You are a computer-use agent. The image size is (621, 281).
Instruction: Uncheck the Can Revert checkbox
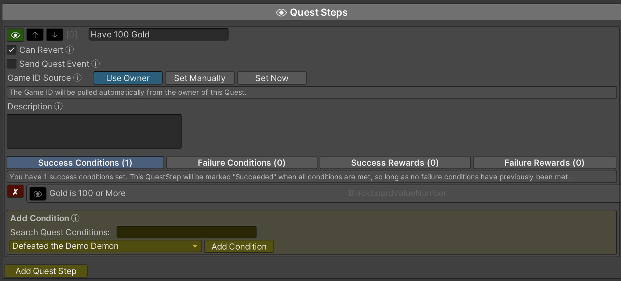pos(12,50)
